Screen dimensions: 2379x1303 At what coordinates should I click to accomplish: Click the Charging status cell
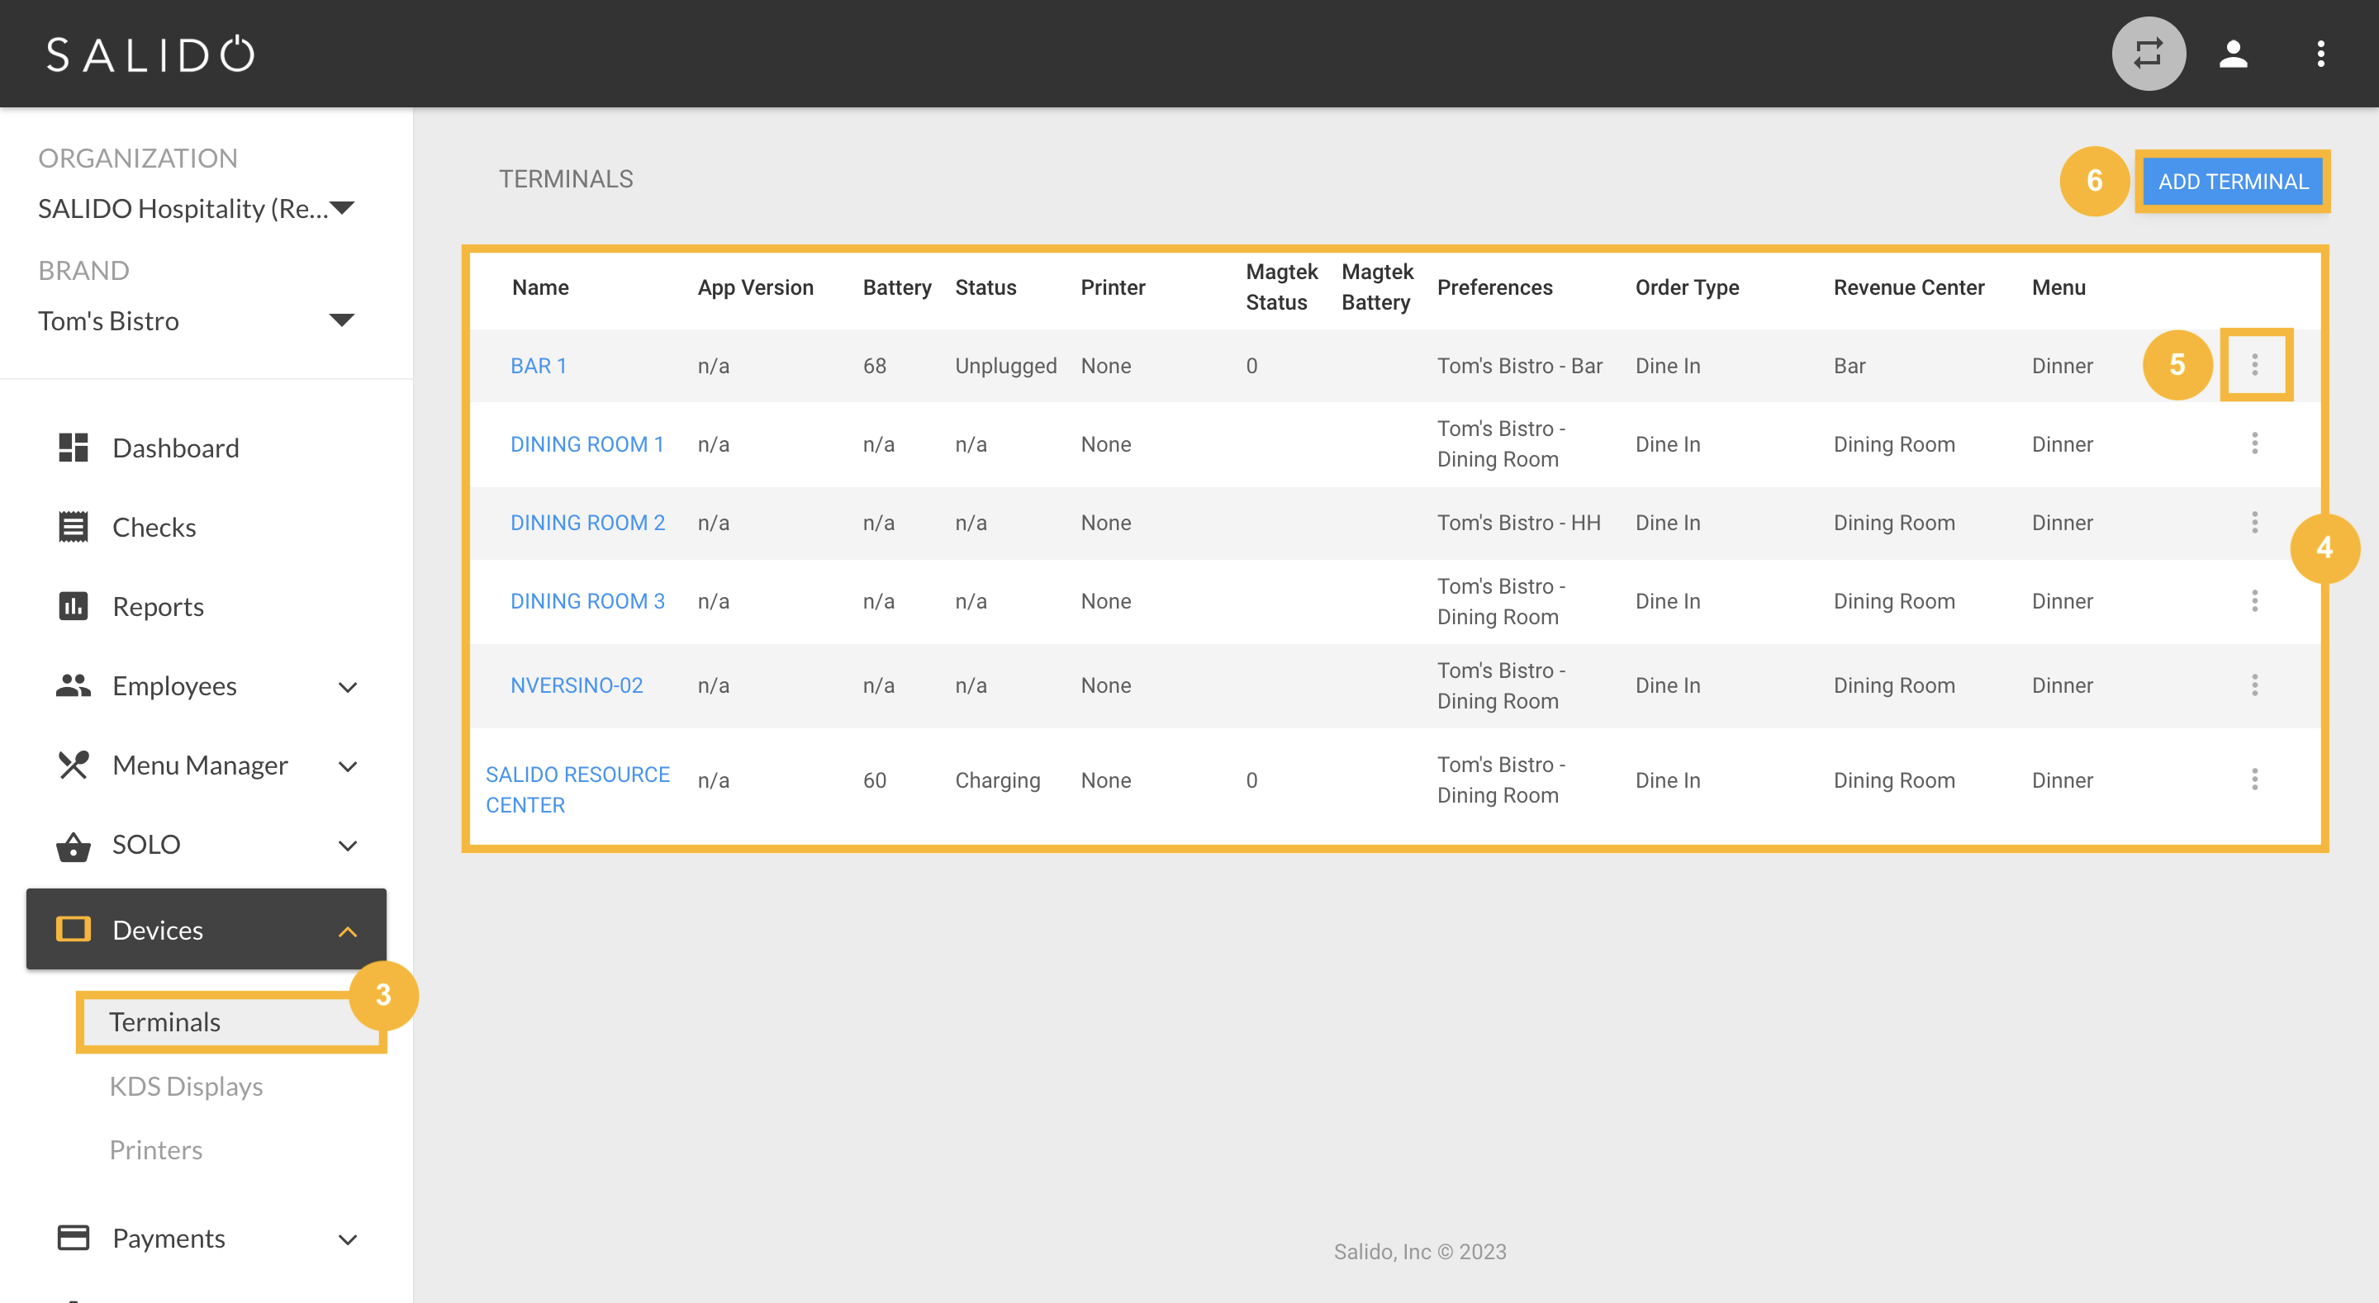pos(997,780)
